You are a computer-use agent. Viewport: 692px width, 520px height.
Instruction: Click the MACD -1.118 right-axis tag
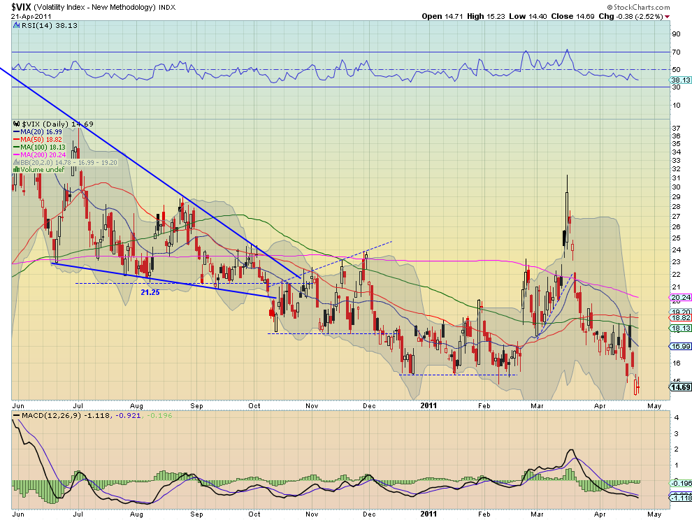tap(681, 498)
